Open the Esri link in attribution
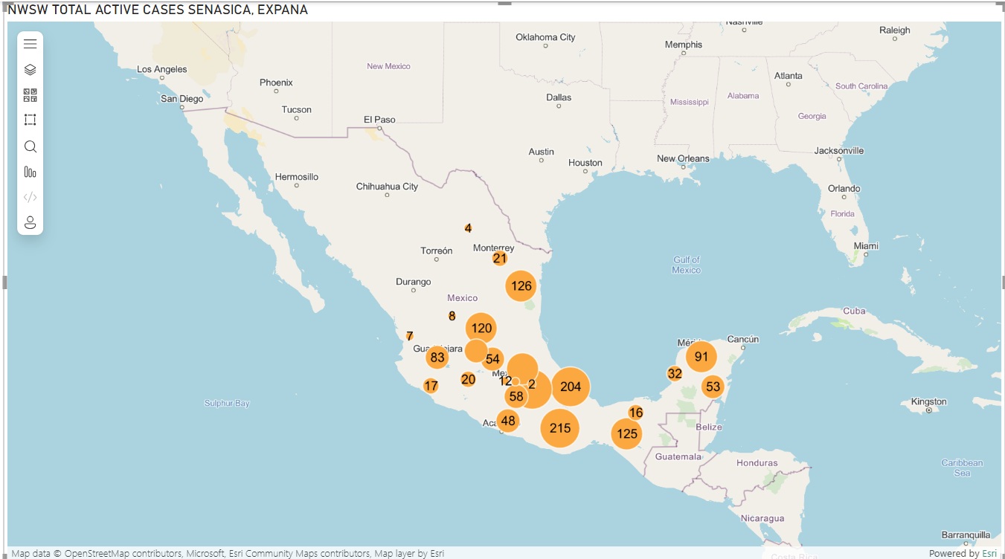 989,553
